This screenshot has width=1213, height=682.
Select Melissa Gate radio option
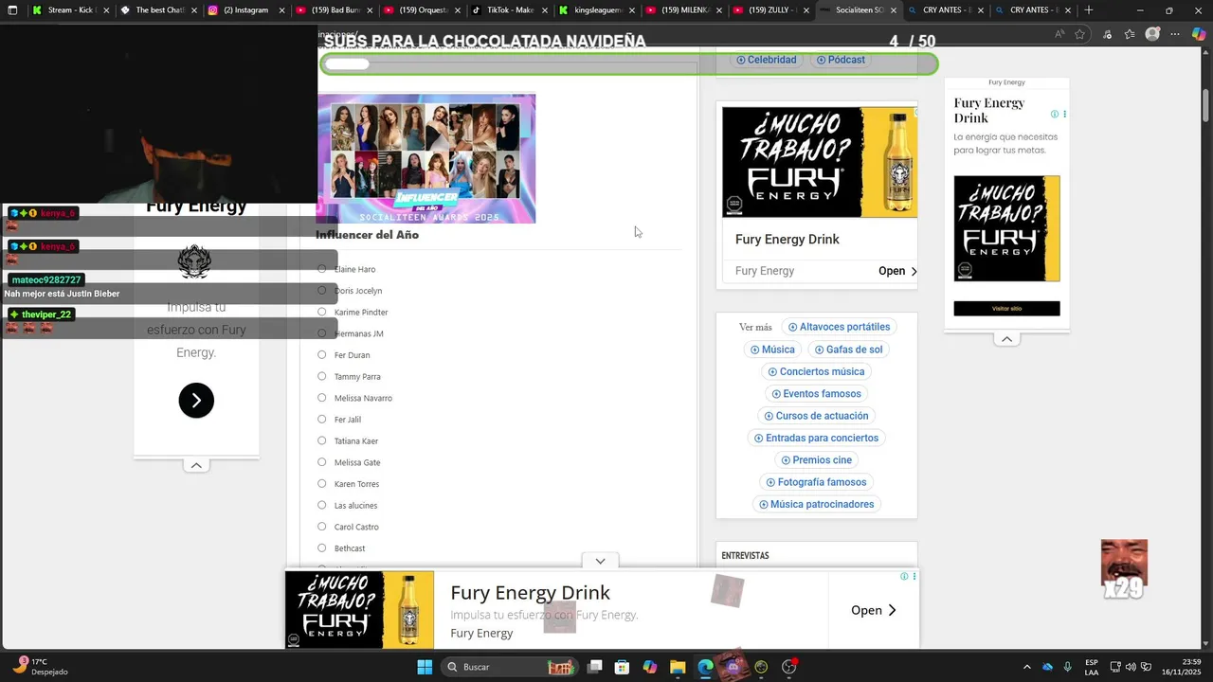322,462
